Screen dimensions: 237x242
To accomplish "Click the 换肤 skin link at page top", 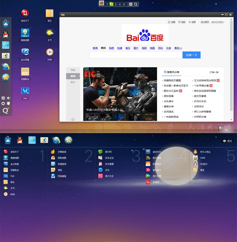I will pos(182,22).
